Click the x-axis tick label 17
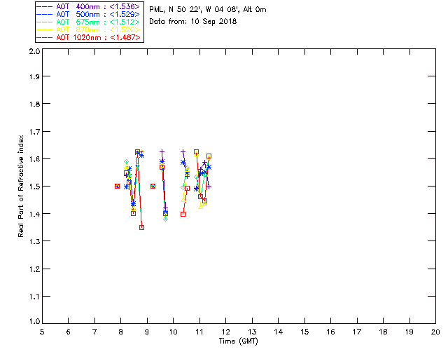Viewport: 448px width, 359px height. coord(357,332)
